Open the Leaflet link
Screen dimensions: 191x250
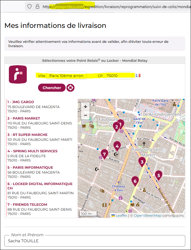121,215
